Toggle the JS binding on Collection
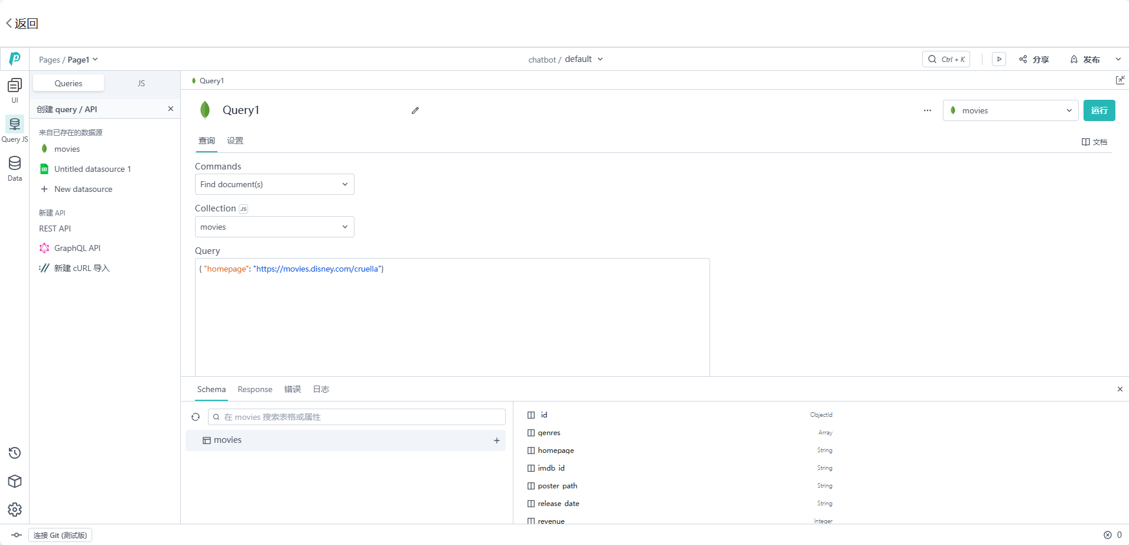Viewport: 1129px width, 545px height. (243, 209)
